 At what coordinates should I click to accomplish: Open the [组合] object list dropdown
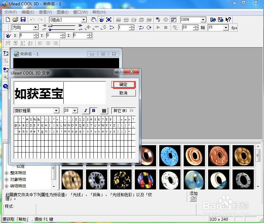point(84,20)
